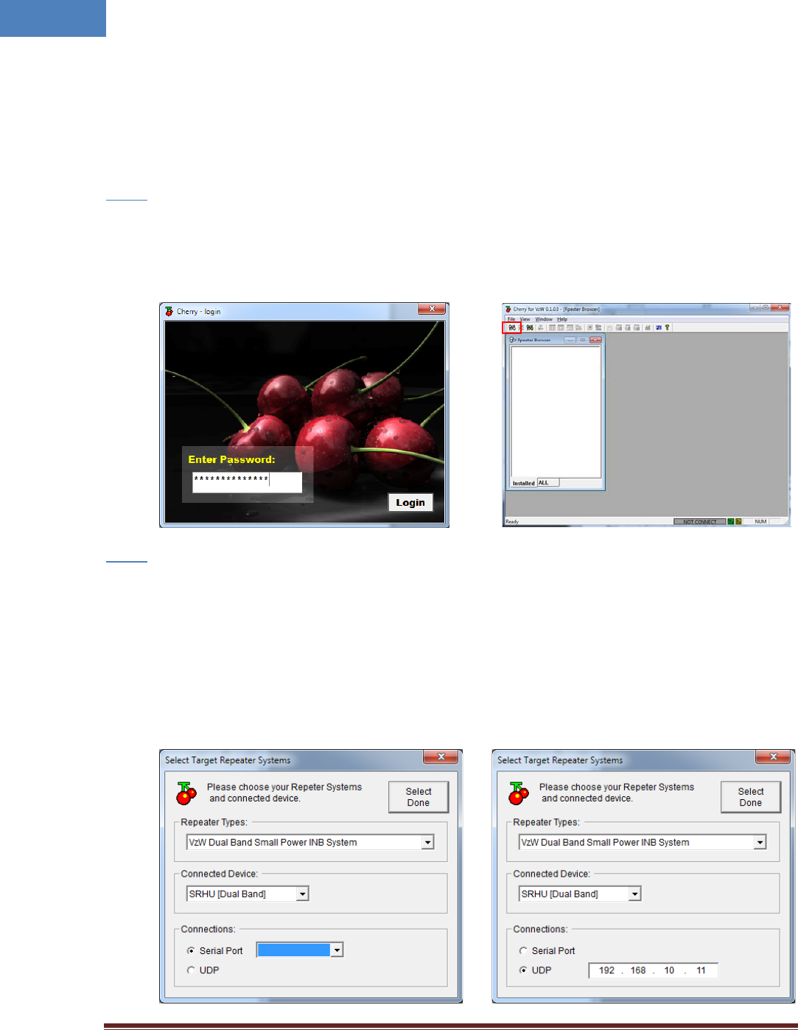Click the cherry icon in the 192.168.10.11 dialog
The image size is (798, 1030).
[x=519, y=793]
